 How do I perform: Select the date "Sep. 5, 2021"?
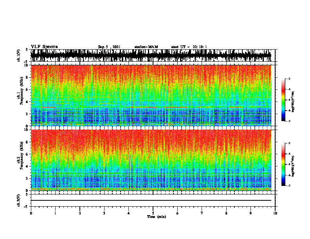[x=109, y=47]
